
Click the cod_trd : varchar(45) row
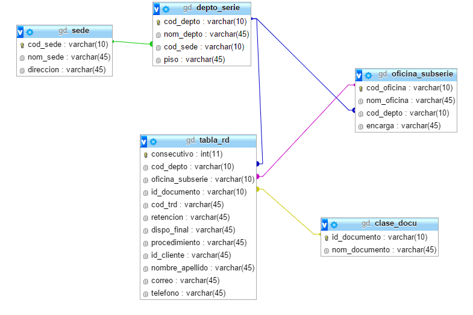[198, 205]
